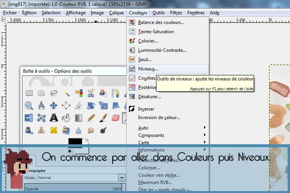Choose Inverser menu entry
The width and height of the screenshot is (290, 193).
(168, 109)
